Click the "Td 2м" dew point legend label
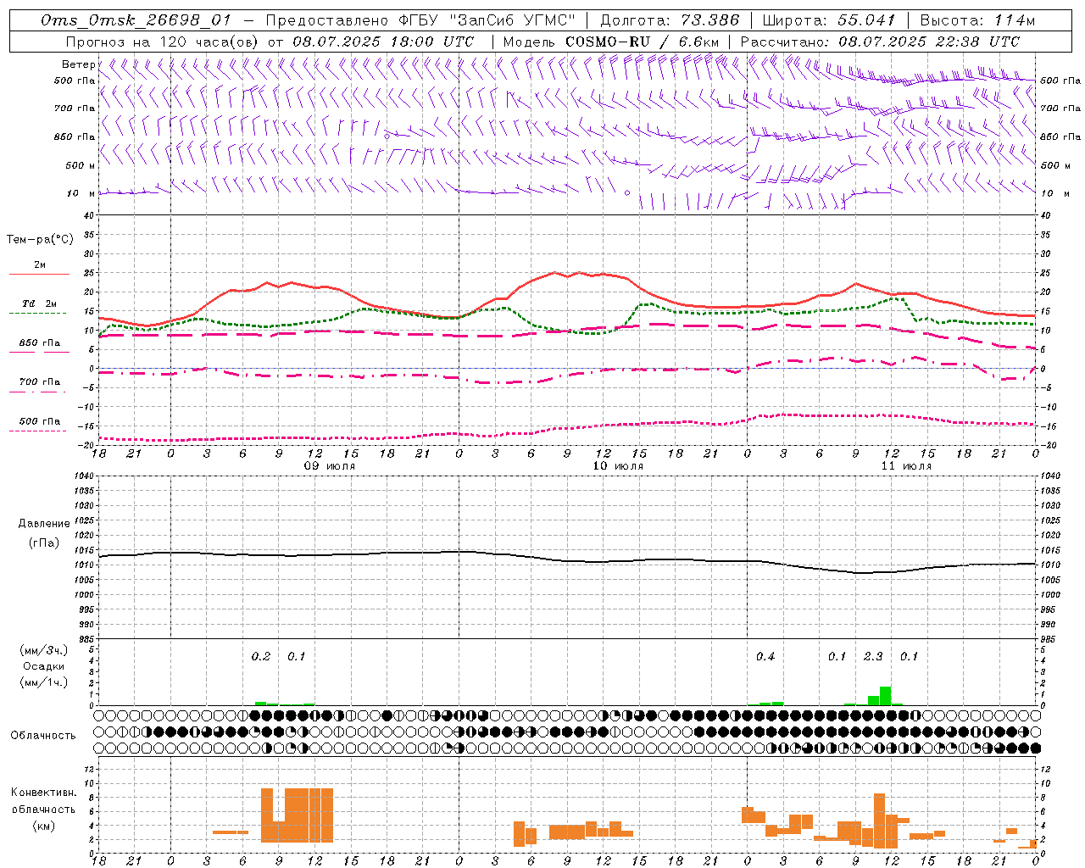The height and width of the screenshot is (868, 1085). point(40,303)
